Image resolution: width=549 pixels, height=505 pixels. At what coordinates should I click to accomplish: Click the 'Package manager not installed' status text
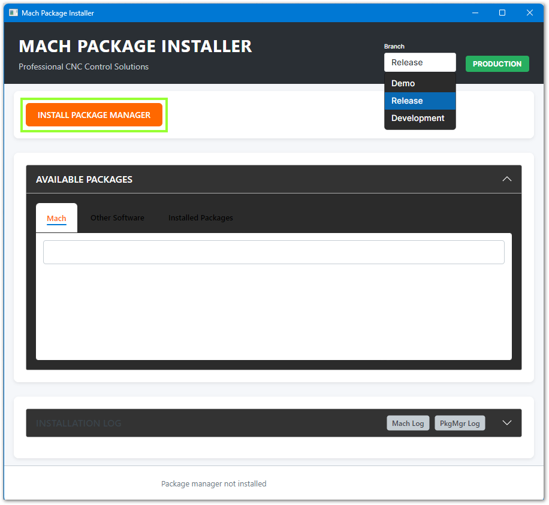[213, 483]
